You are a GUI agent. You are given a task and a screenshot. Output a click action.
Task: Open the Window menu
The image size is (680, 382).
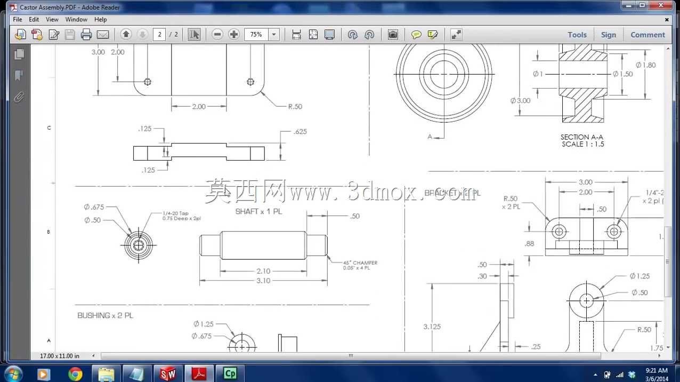[x=76, y=19]
